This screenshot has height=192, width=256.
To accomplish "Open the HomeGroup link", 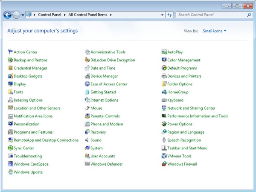I will click(178, 92).
